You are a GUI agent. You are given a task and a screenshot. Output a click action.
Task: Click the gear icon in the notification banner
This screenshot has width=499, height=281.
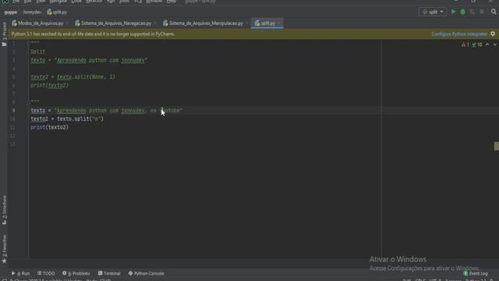[x=493, y=34]
